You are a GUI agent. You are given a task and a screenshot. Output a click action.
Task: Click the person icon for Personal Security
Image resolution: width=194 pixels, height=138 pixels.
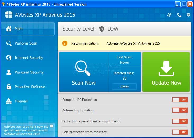pos(9,72)
